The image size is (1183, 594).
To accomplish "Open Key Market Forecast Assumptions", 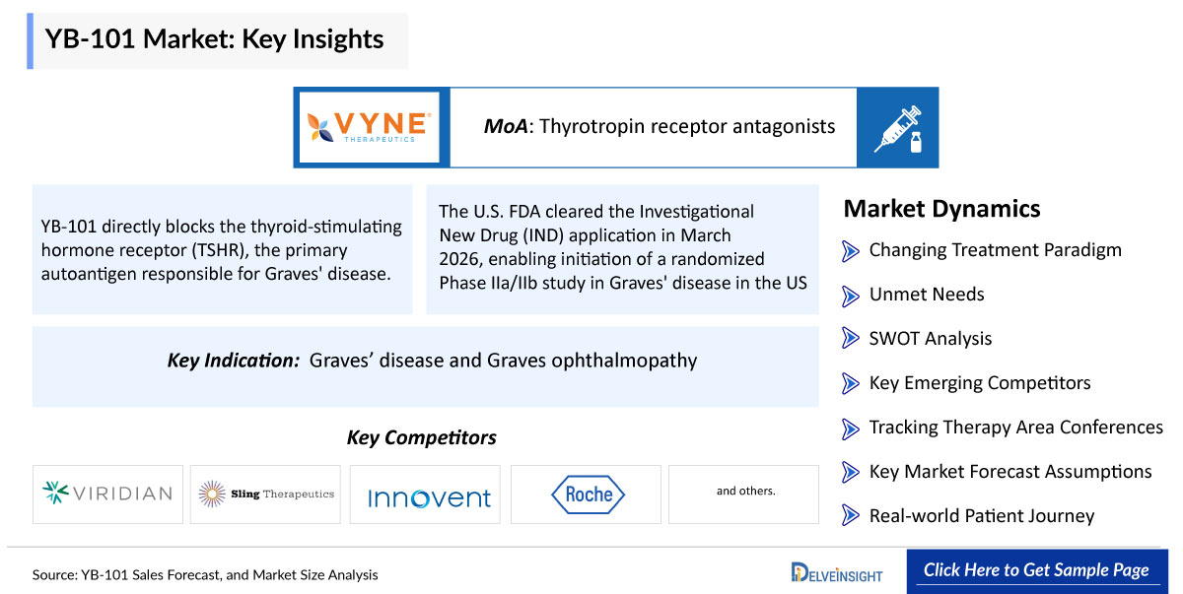I will tap(1009, 472).
